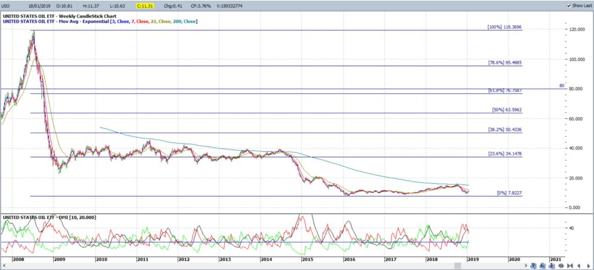Image resolution: width=594 pixels, height=270 pixels.
Task: Click the 120.000 price axis value
Action: [577, 30]
